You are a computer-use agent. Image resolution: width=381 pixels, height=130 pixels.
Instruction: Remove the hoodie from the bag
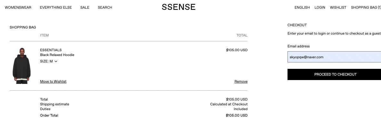pyautogui.click(x=241, y=81)
